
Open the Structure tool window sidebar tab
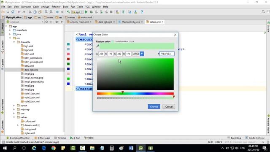click(3, 46)
